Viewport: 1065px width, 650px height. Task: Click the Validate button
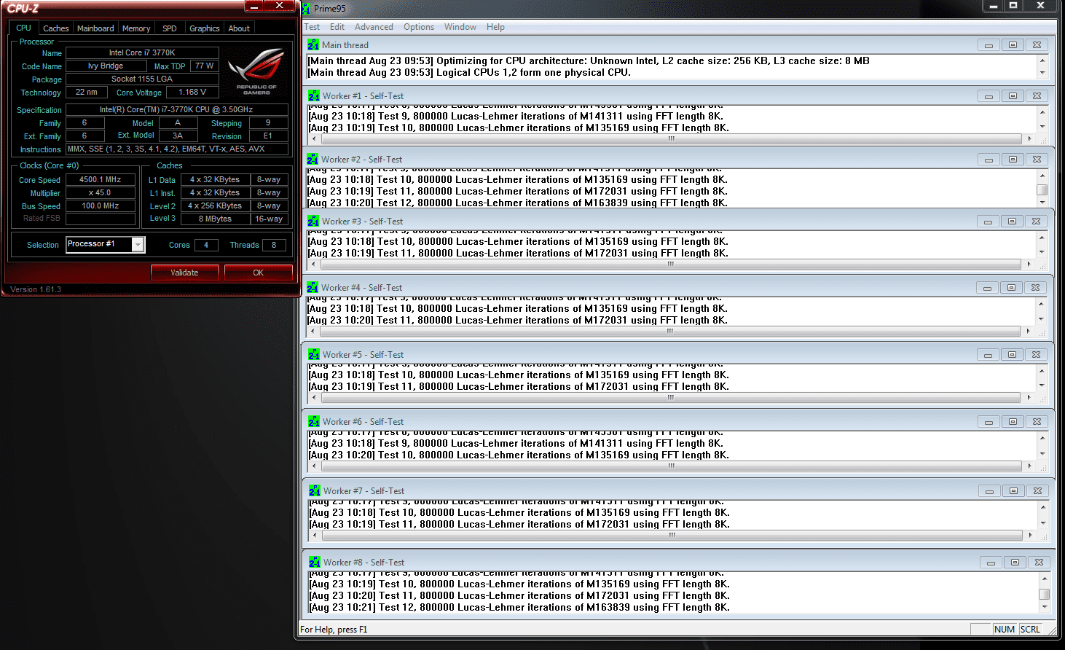pyautogui.click(x=184, y=273)
